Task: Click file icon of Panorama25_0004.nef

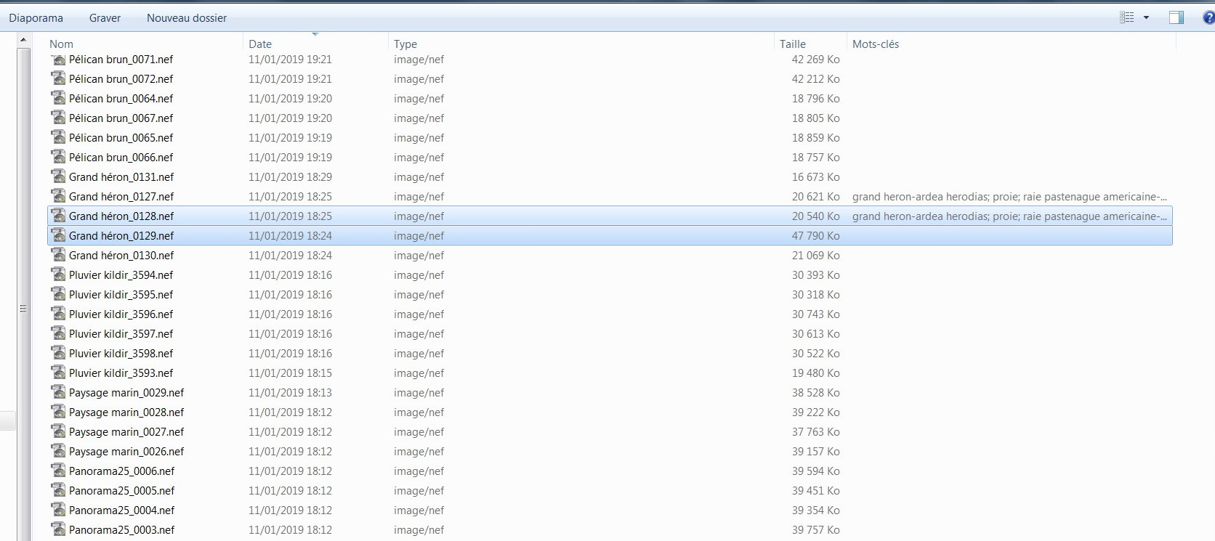Action: click(58, 510)
